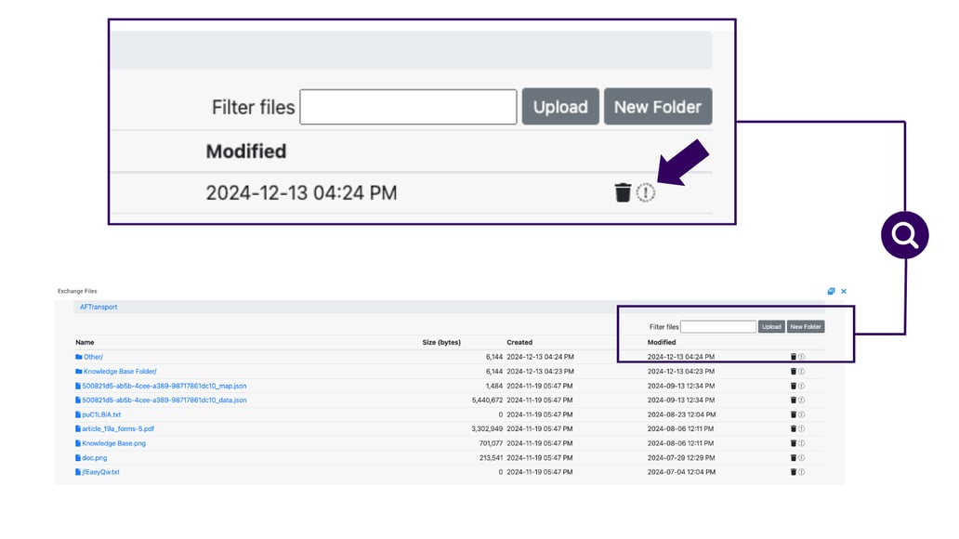The height and width of the screenshot is (539, 959).
Task: Select the size value 701,077
Action: (491, 443)
